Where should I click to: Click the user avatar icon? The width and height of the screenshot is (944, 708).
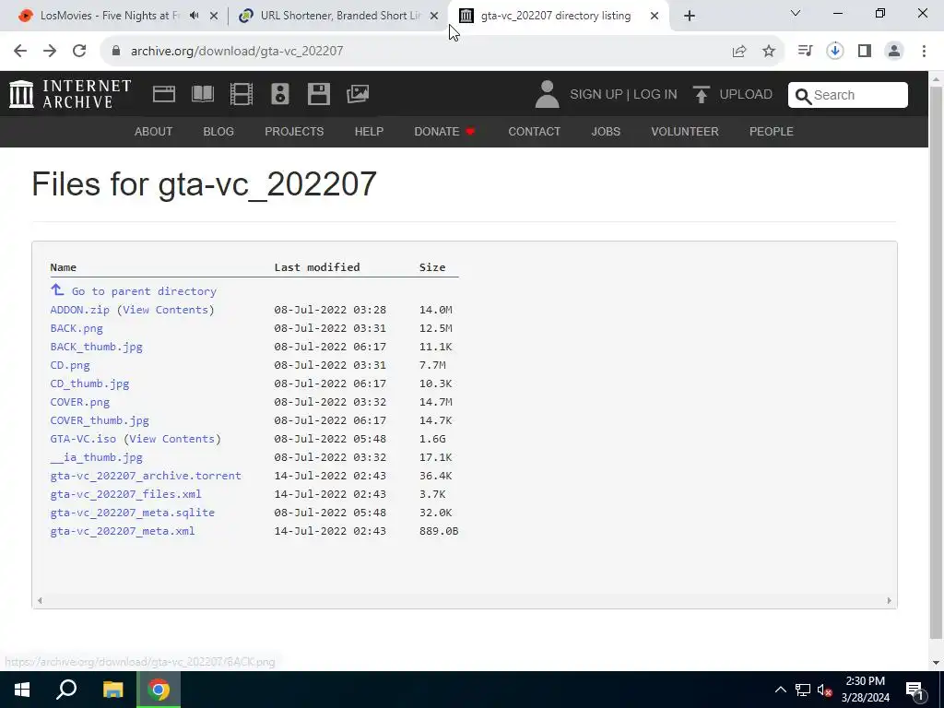click(547, 95)
